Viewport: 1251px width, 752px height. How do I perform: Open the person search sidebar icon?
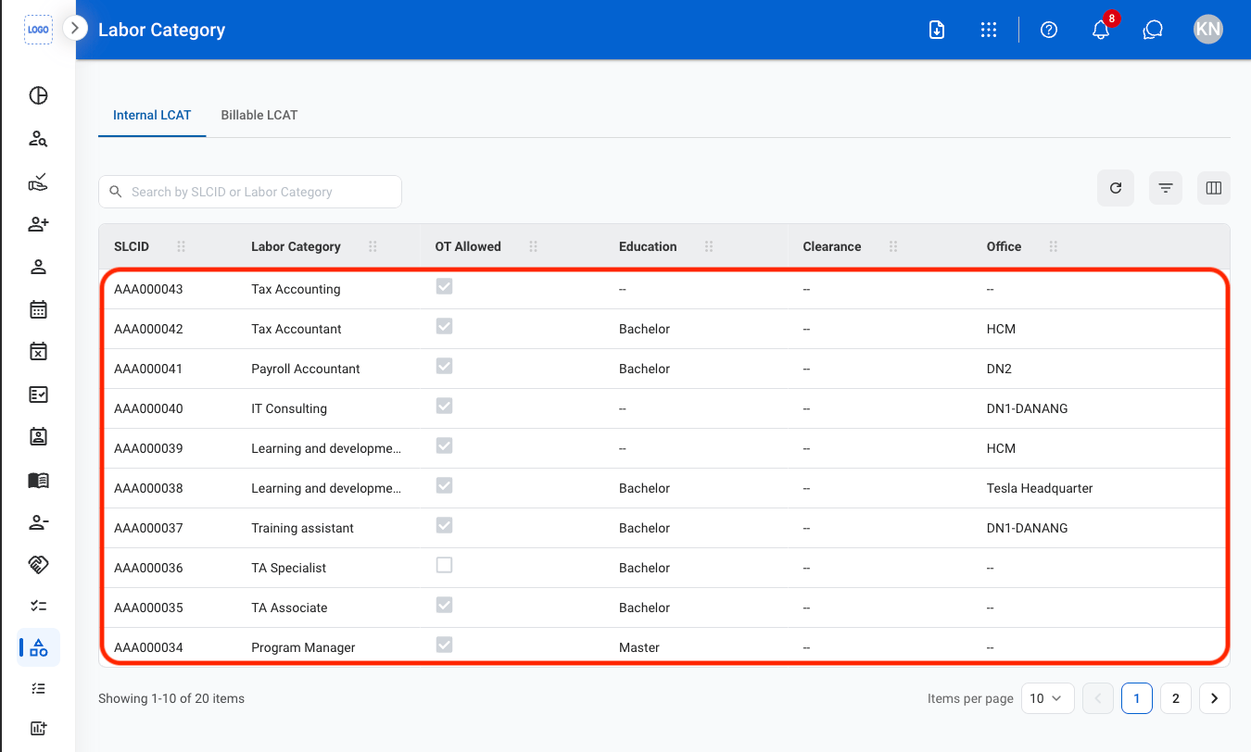click(38, 139)
